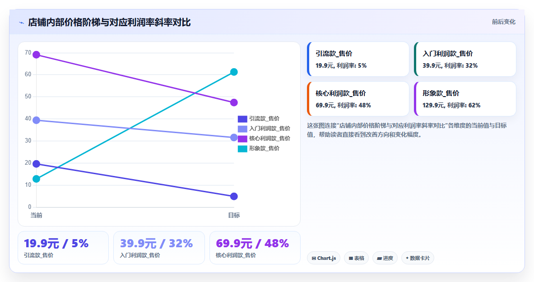Select the 形象款_售价 129.9元 card
Screen dimensions: 534x282
tap(465, 99)
